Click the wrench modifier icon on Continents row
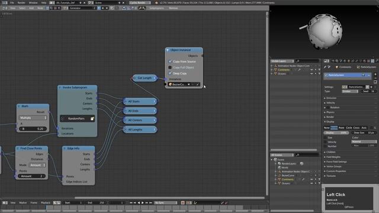This screenshot has width=379, height=213. (300, 70)
